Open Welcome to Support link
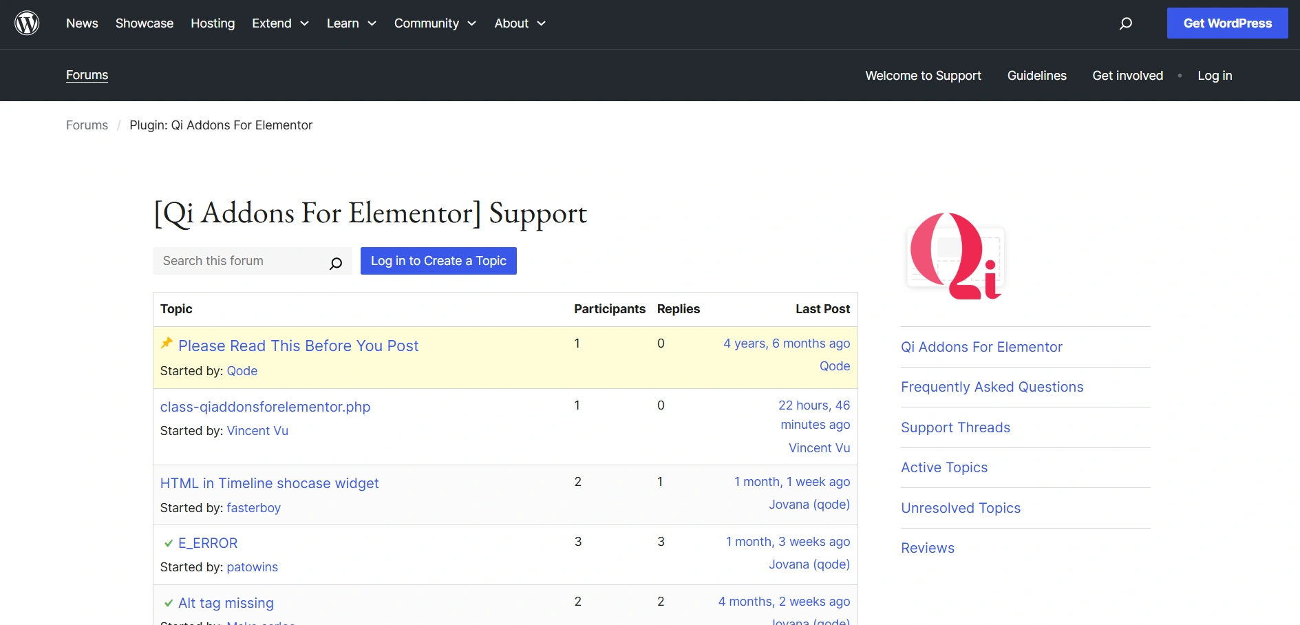This screenshot has width=1300, height=625. 923,76
